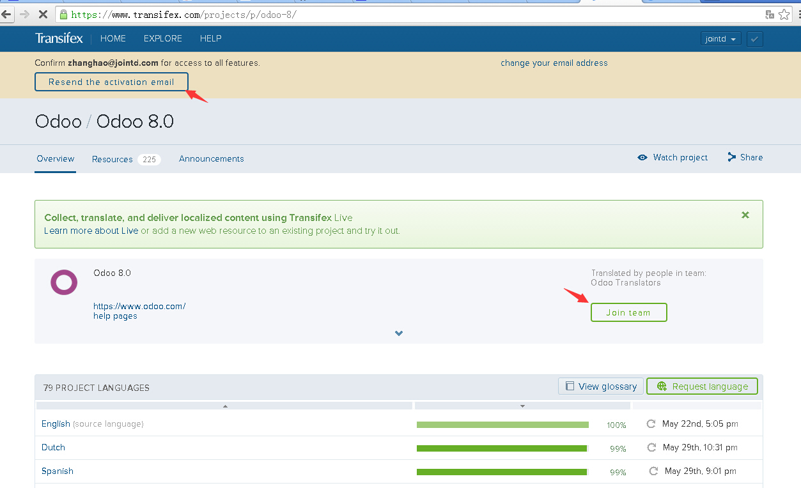Click the Share project icon
The height and width of the screenshot is (488, 801).
[731, 157]
